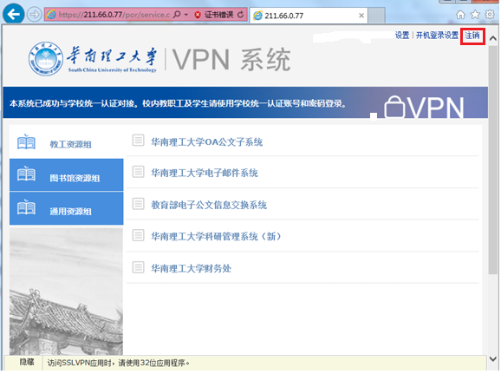Click the 隐藏 button in notification bar

coord(27,362)
